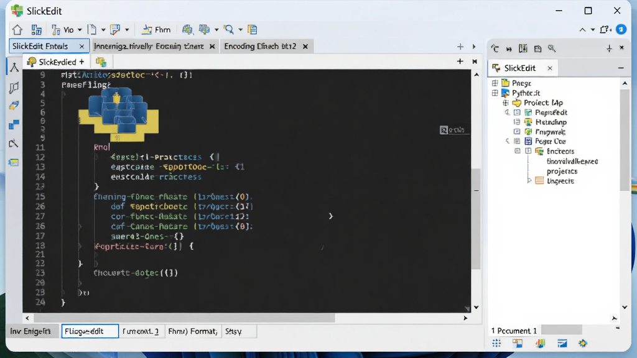Click the list document icon ending the left toolbar
Screen dimensions: 637x358
tap(253, 30)
